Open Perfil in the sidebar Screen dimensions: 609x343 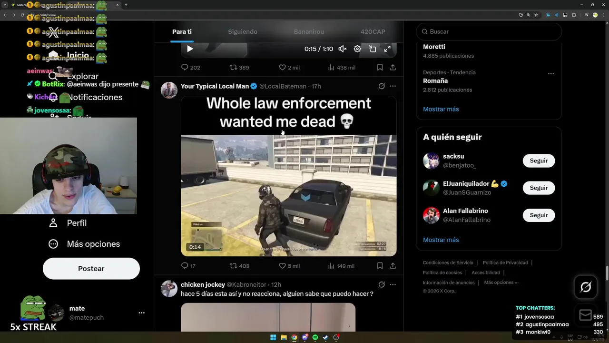(68, 223)
